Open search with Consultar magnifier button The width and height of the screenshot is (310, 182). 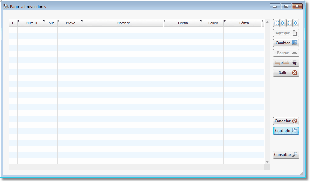point(286,155)
